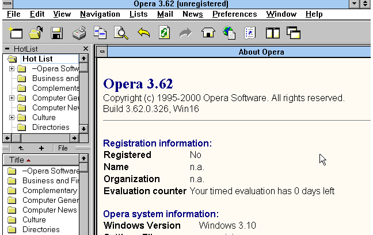373x235 pixels.
Task: Click the New window toolbar icon
Action: (15, 33)
